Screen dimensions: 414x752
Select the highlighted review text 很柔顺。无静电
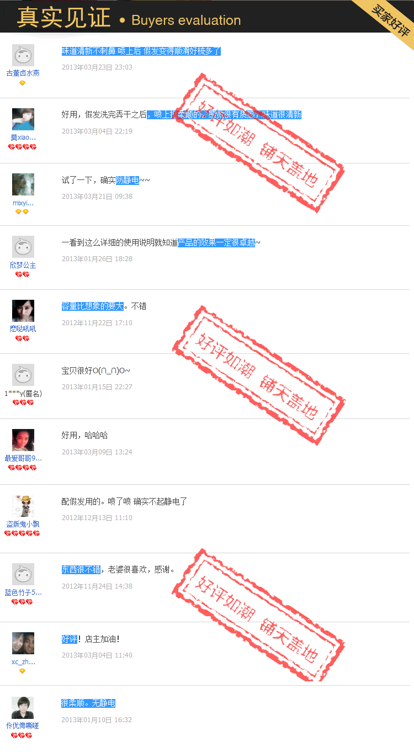click(x=88, y=703)
